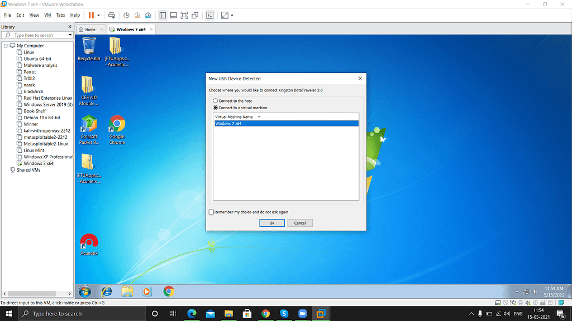
Task: Open Zoom on host taskbar
Action: (302, 314)
